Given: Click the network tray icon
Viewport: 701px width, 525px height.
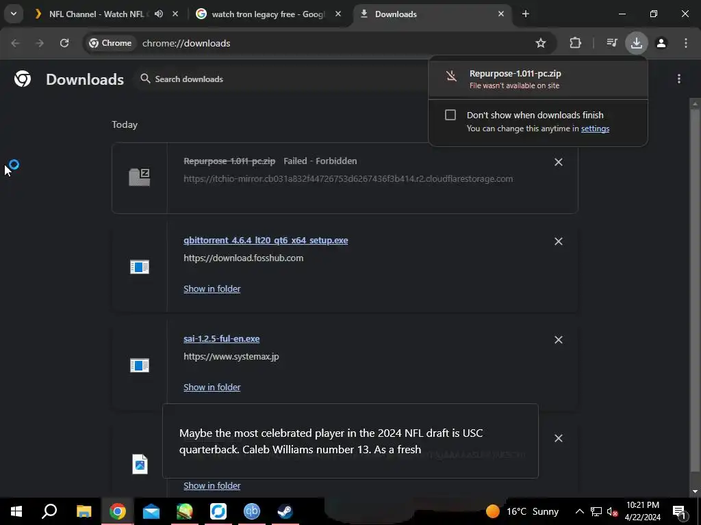Looking at the screenshot, I should point(596,511).
